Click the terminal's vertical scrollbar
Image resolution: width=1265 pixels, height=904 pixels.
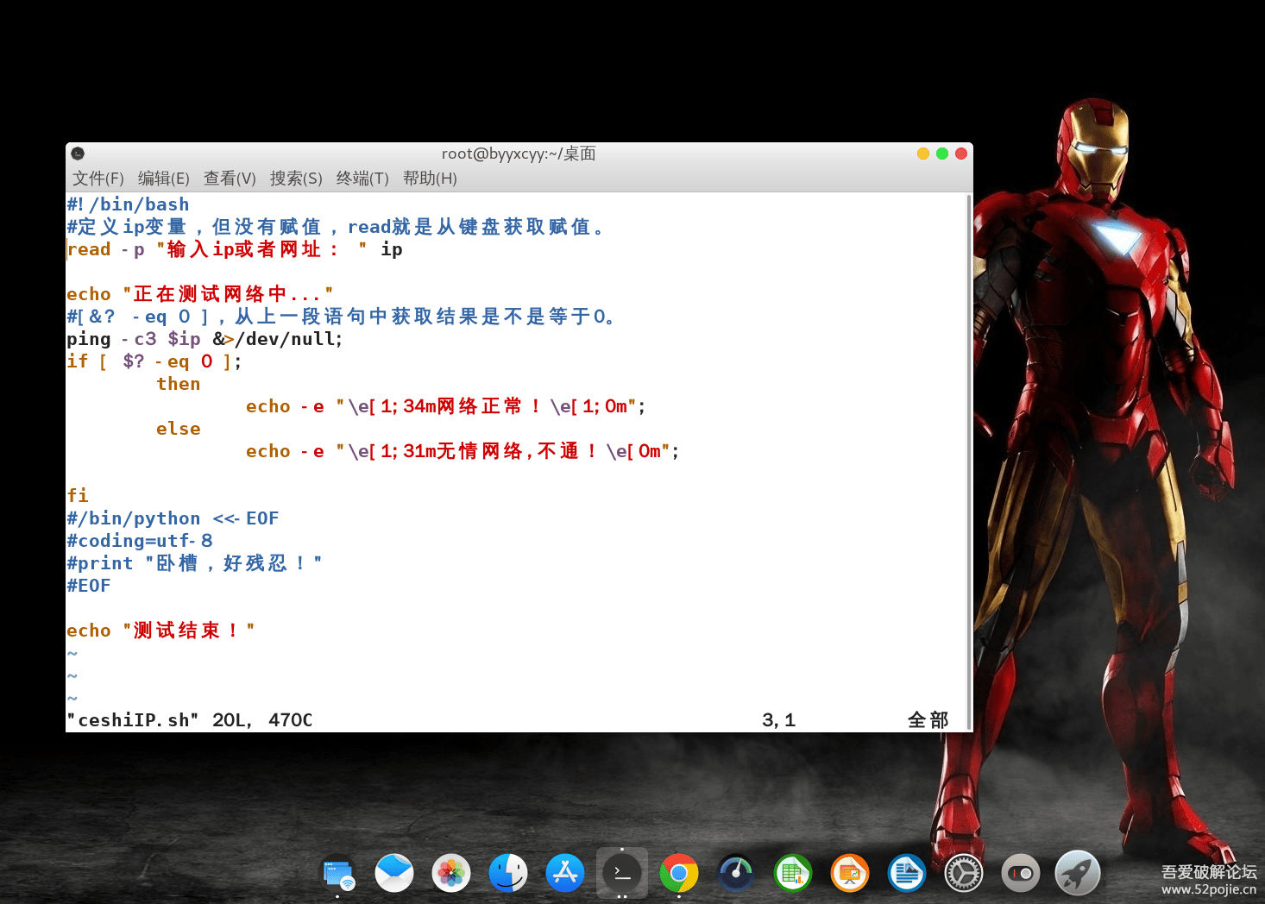click(969, 461)
